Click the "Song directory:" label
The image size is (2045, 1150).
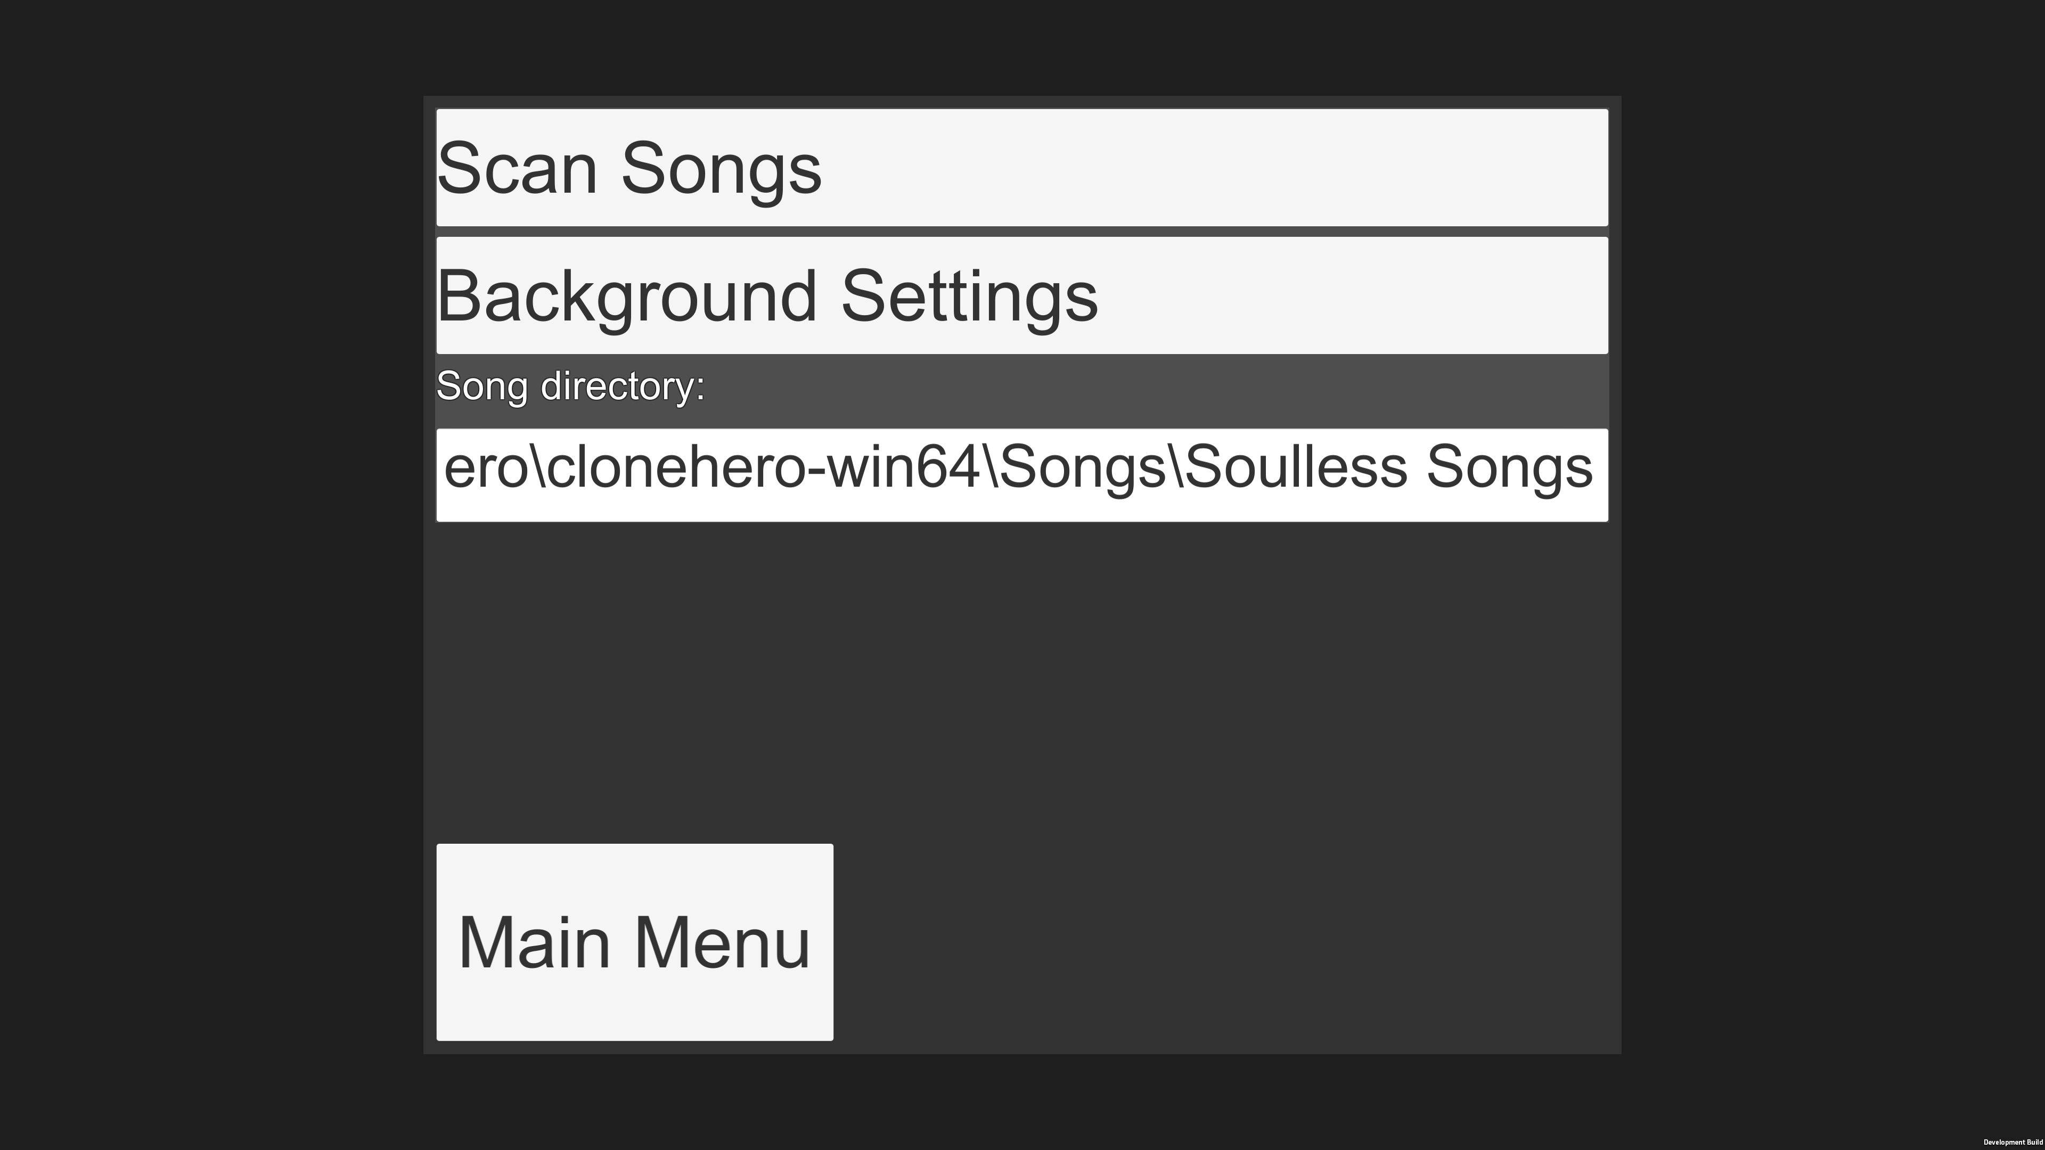(570, 387)
